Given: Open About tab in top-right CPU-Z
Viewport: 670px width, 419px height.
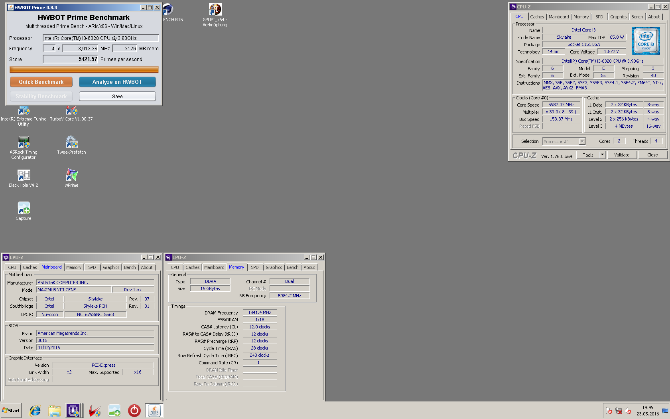Looking at the screenshot, I should click(x=654, y=17).
